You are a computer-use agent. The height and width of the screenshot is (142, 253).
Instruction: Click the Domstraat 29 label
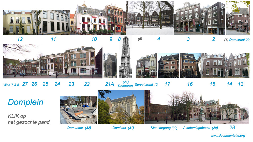coord(239,40)
